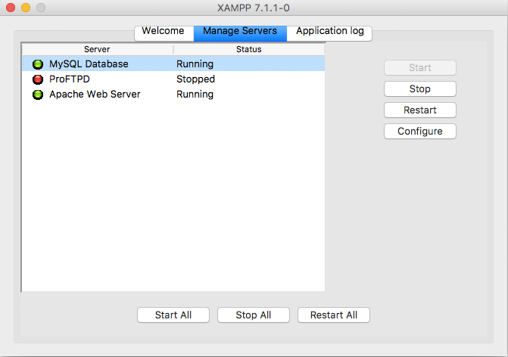508x357 pixels.
Task: Click the Restart button on the right
Action: click(419, 110)
